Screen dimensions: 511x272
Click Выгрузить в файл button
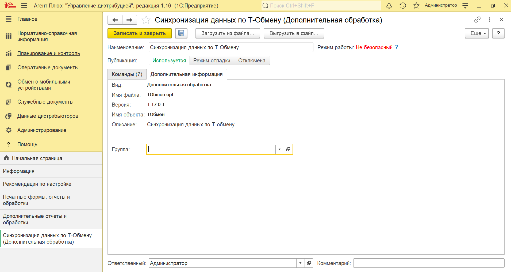click(x=294, y=33)
